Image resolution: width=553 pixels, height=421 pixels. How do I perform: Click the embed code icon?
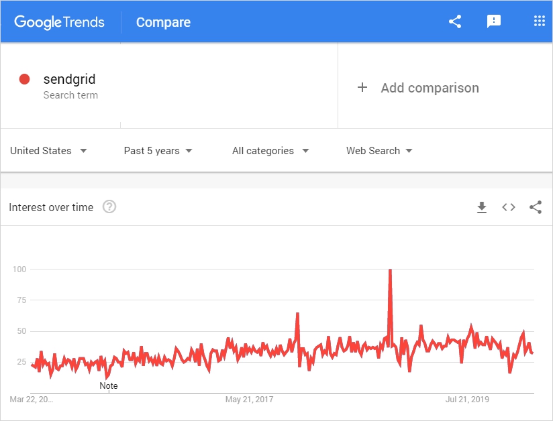(509, 207)
